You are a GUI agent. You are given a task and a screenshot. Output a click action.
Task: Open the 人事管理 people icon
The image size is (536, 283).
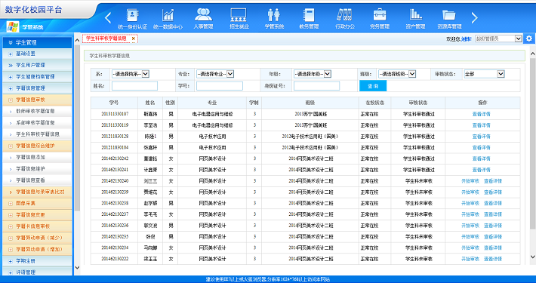(x=203, y=14)
